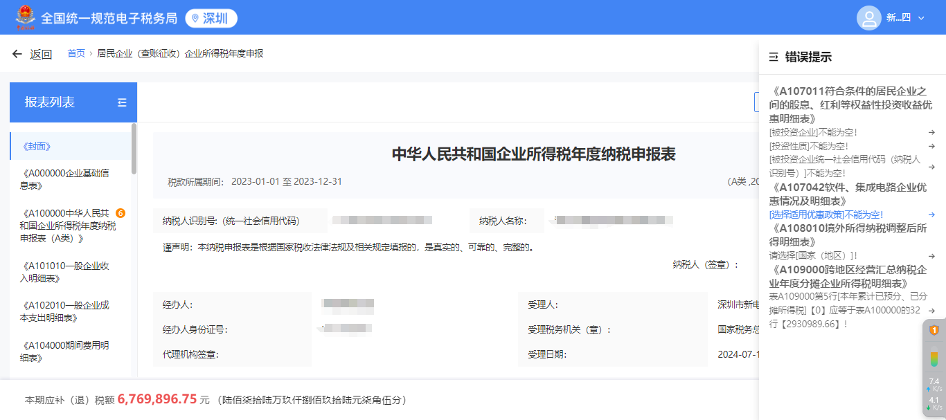This screenshot has height=420, width=946.
Task: Click the orange 6 error badge
Action: point(121,212)
